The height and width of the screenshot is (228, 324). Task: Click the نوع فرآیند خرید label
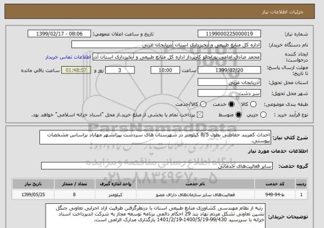coord(291,115)
